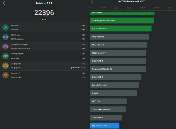
Task: Tap the Xiaomi MI 4 bar
Action: 118,61
